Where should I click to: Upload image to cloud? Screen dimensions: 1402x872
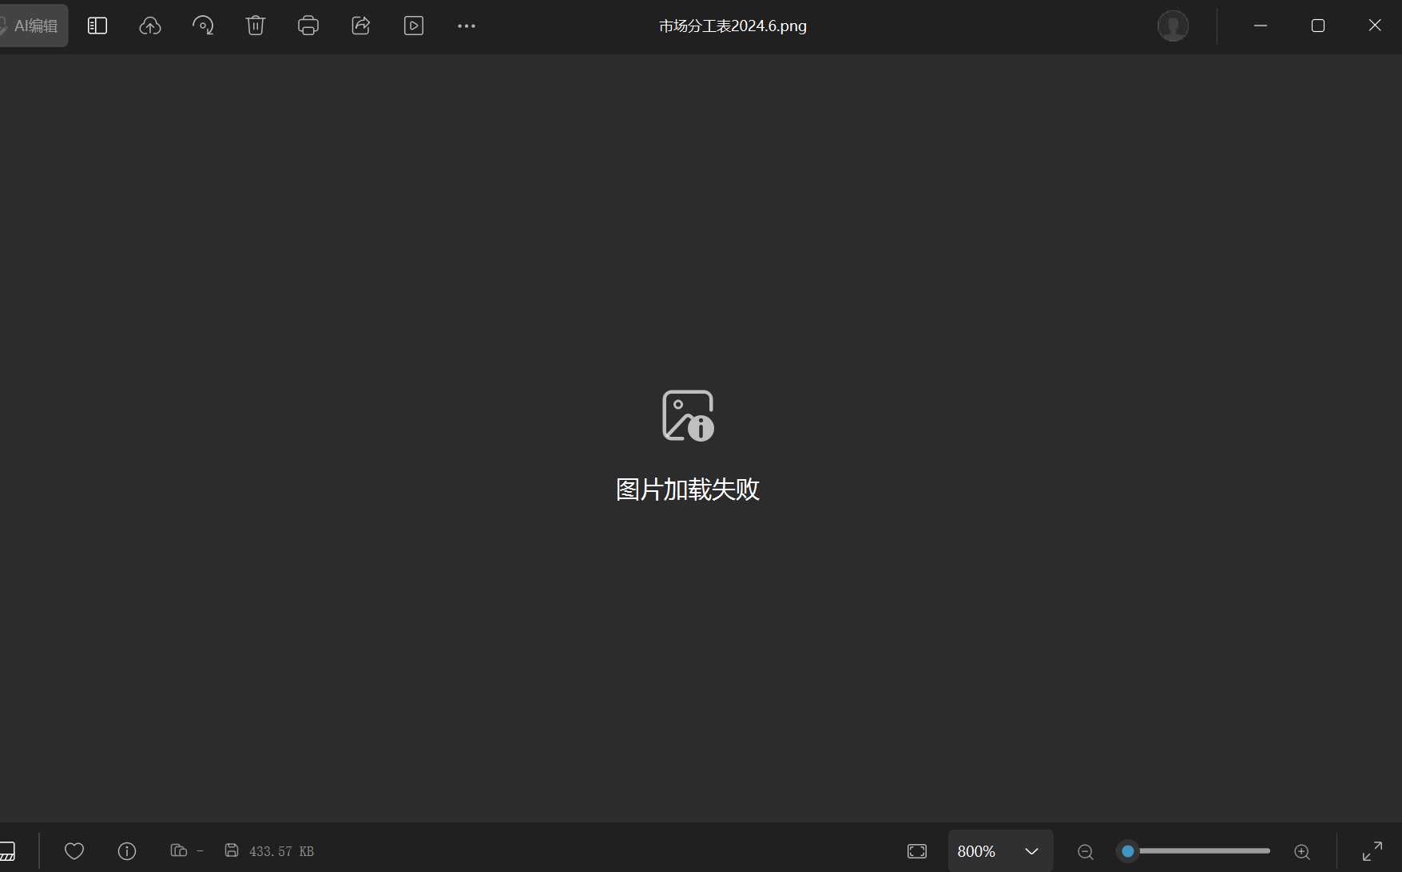click(150, 26)
